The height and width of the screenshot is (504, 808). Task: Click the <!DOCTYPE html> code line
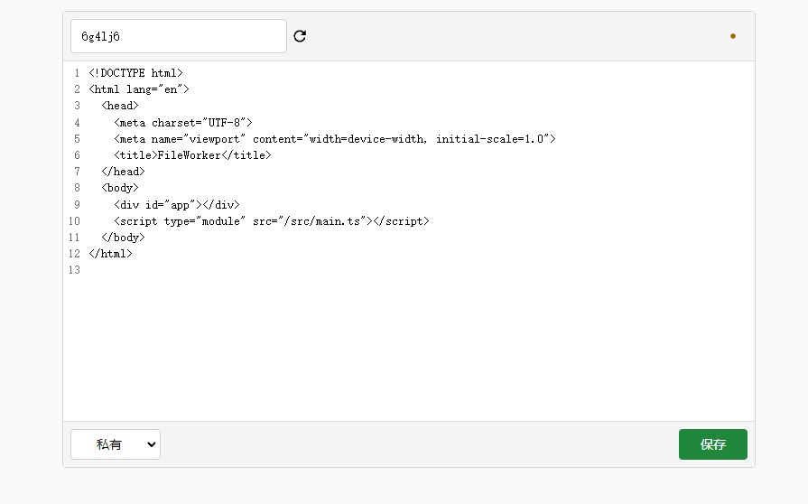click(135, 73)
